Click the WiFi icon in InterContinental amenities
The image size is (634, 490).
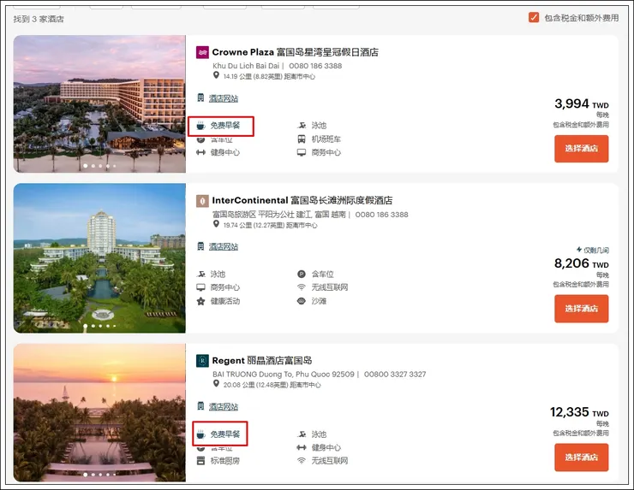(302, 287)
